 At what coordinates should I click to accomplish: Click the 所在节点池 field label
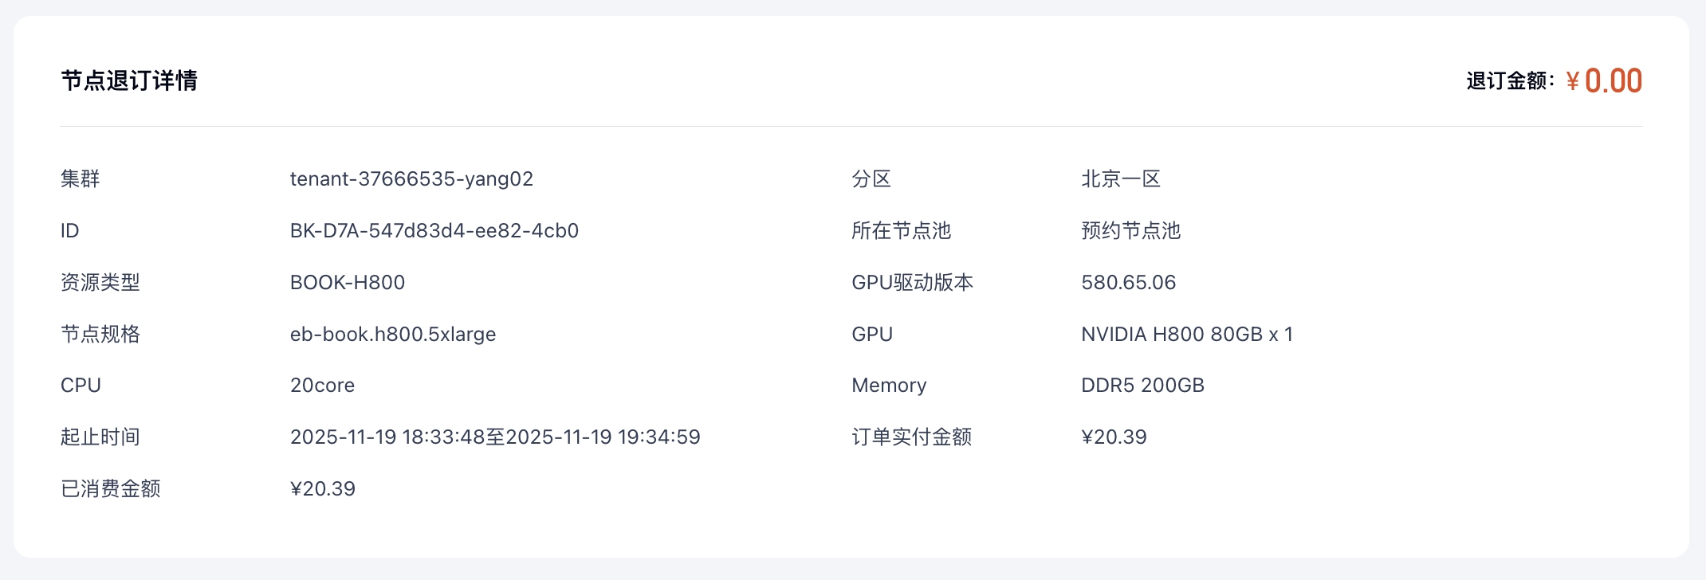tap(901, 230)
